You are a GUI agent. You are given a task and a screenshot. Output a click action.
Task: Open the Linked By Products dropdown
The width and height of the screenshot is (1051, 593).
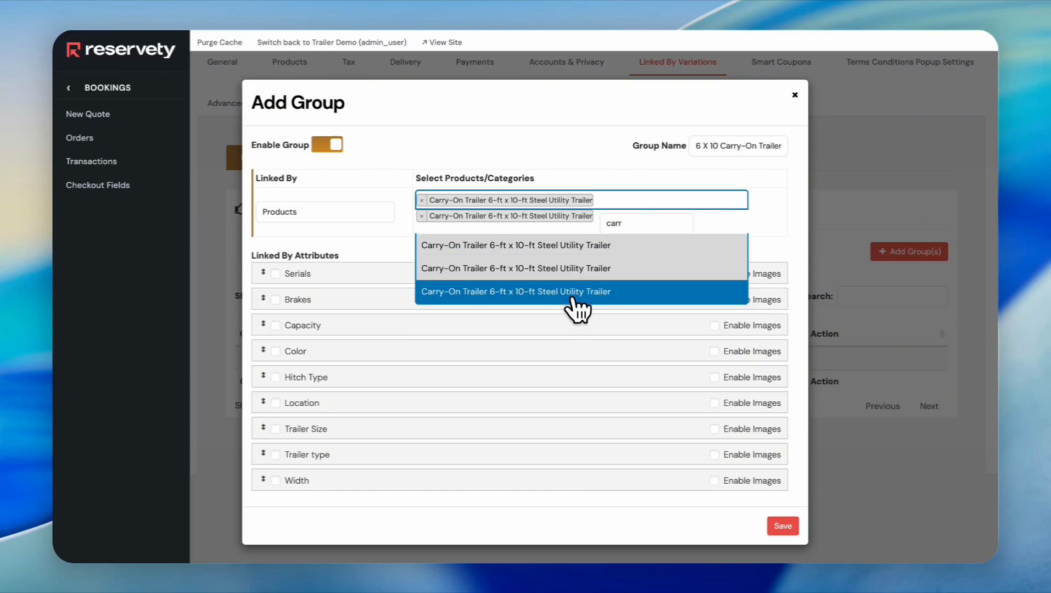(x=325, y=212)
